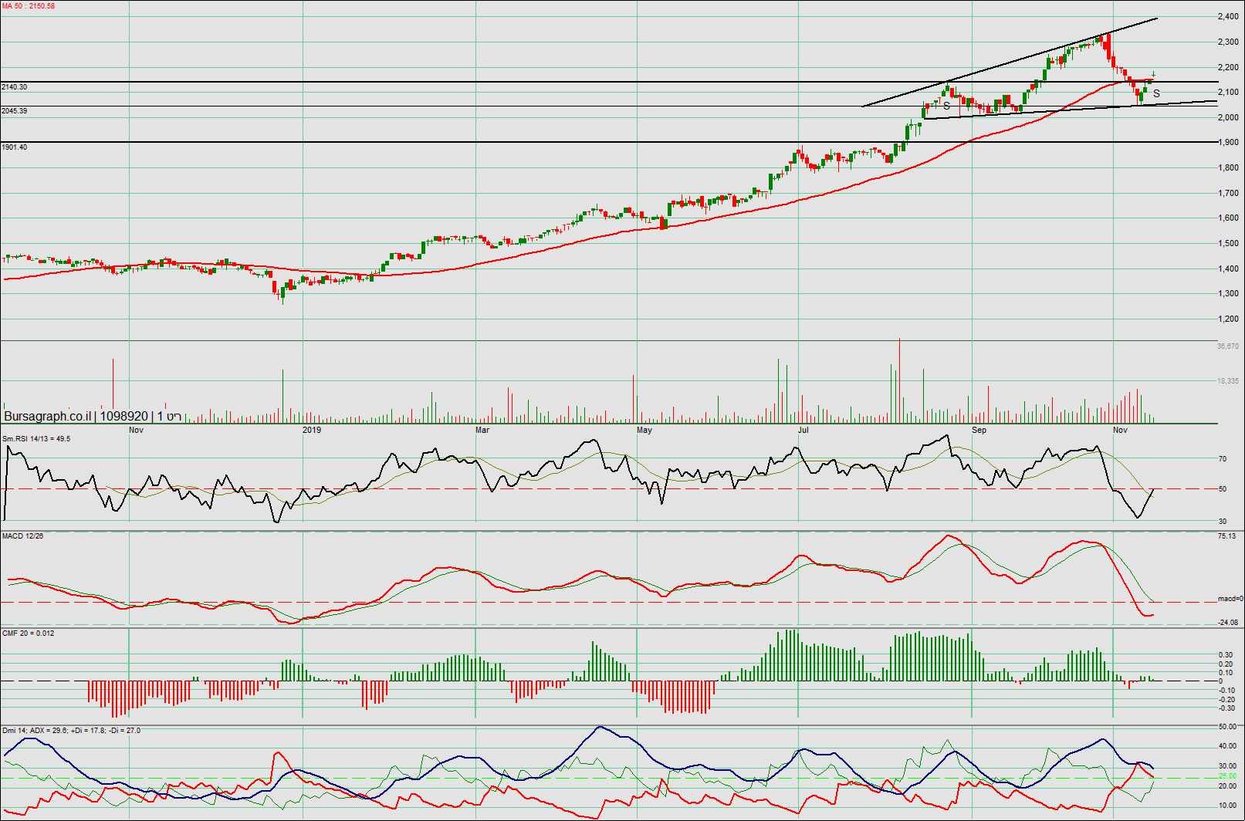
Task: Select the 2045.39 horizontal line label
Action: point(15,111)
